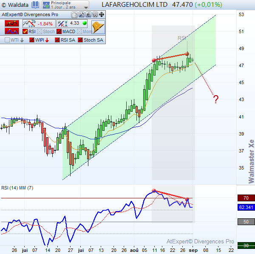Click the price axis value 53

click(x=241, y=14)
